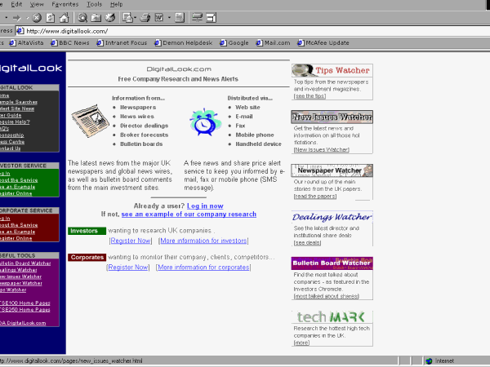This screenshot has height=367, width=490.
Task: Go to the Home page icon
Action: tap(62, 17)
